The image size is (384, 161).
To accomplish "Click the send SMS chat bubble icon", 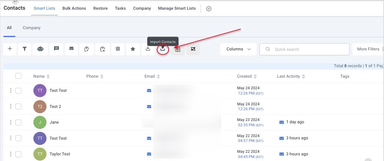I will click(56, 49).
